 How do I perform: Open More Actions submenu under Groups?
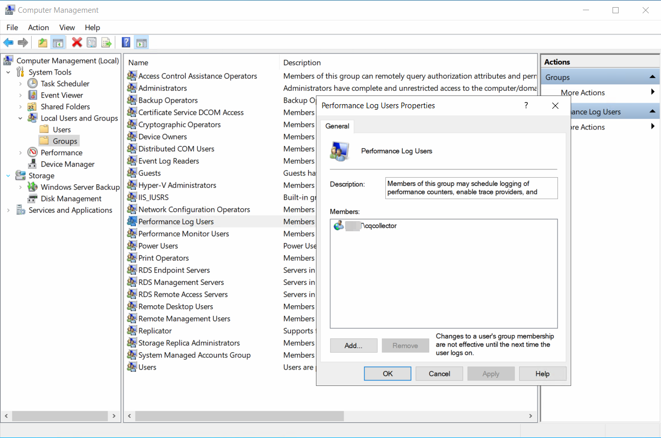pyautogui.click(x=599, y=92)
